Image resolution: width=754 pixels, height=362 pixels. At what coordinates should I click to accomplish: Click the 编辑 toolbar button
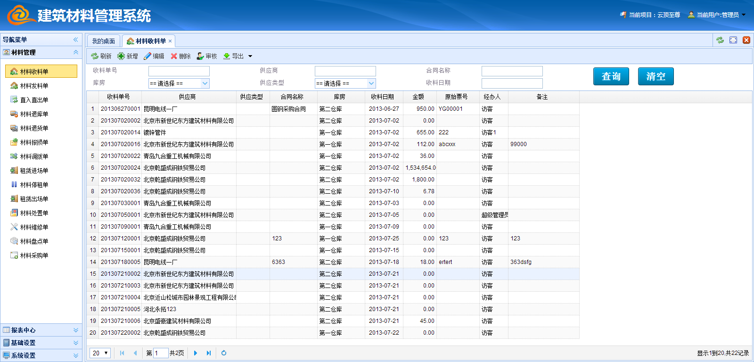tap(154, 56)
